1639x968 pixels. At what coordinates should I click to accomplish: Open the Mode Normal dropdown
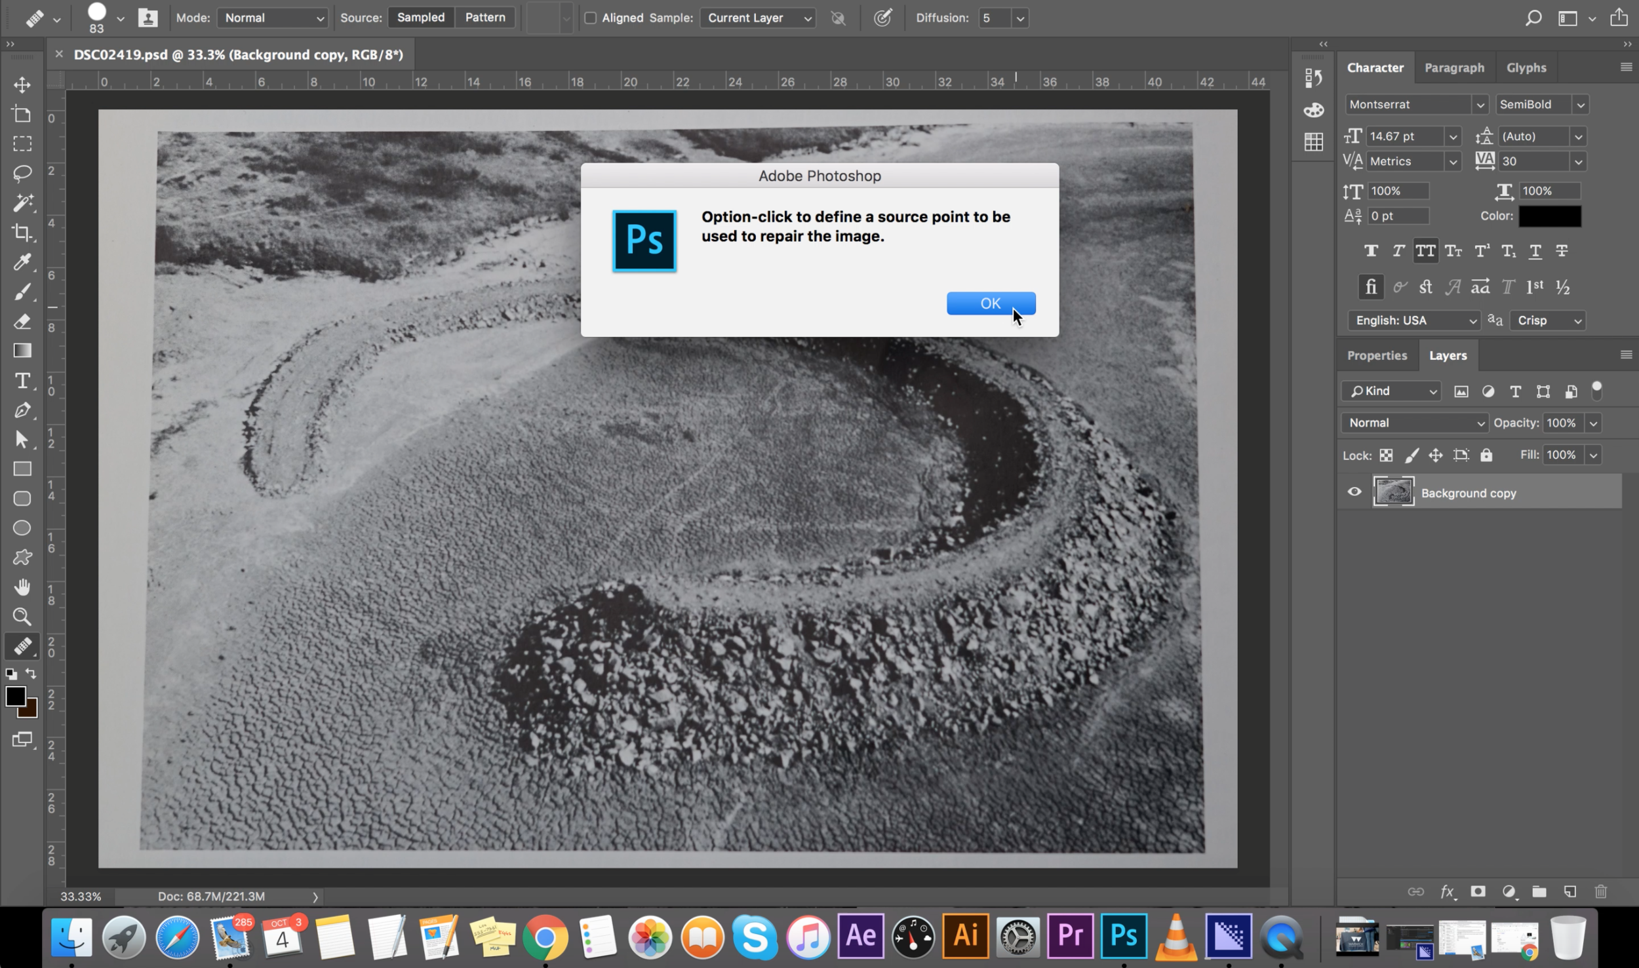[272, 18]
